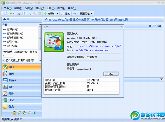The image size is (165, 122).
Task: Click 新事件(N) in the sidebar list
Action: point(13,29)
